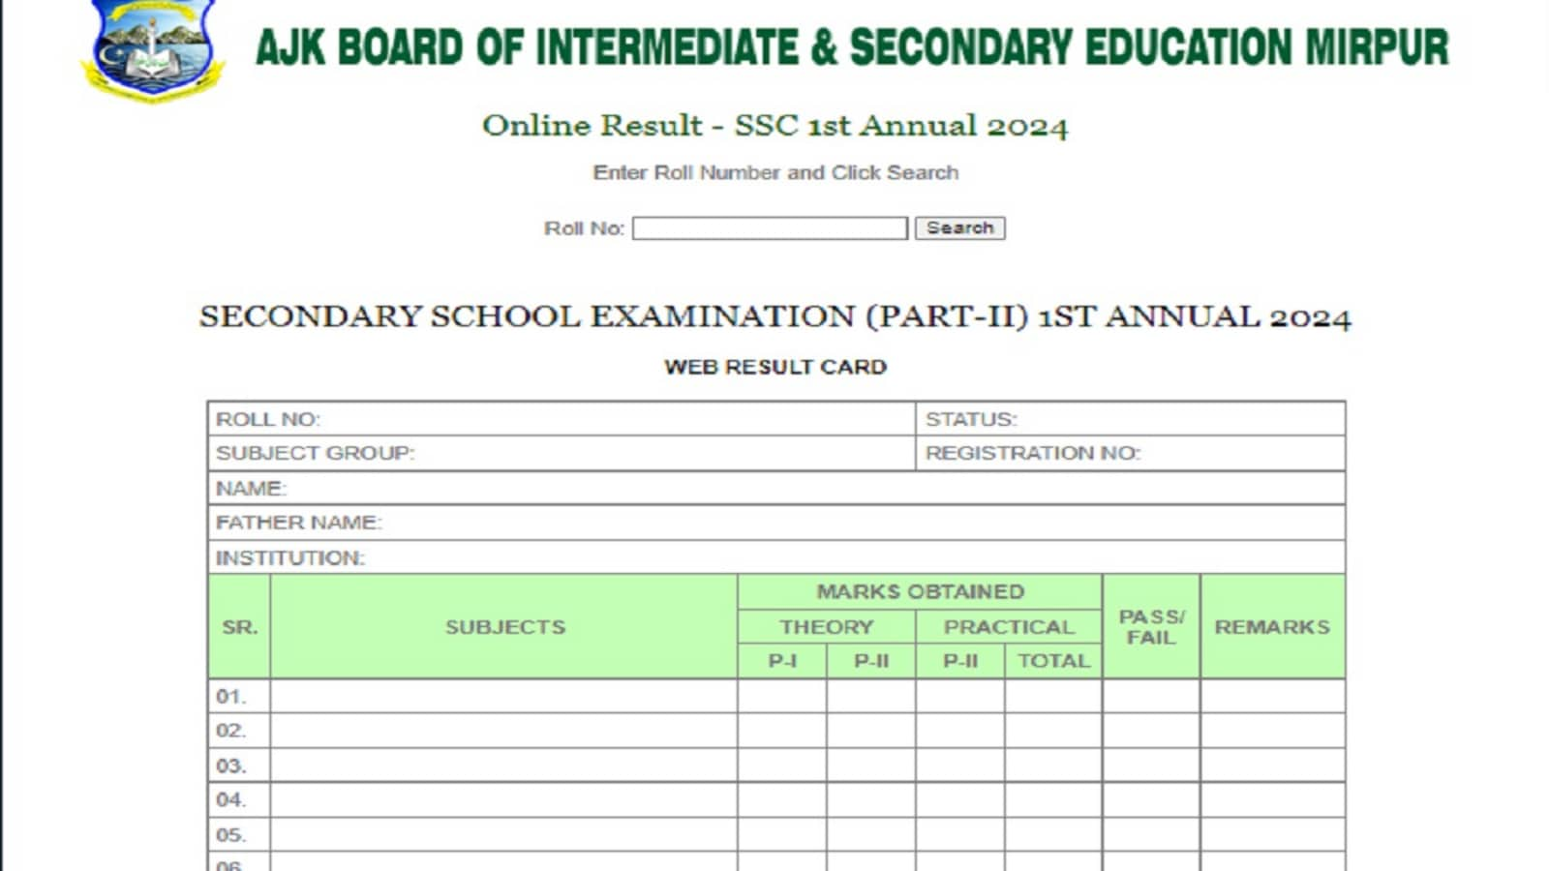Click the 'WEB RESULT CARD' heading
The width and height of the screenshot is (1549, 871).
point(775,367)
